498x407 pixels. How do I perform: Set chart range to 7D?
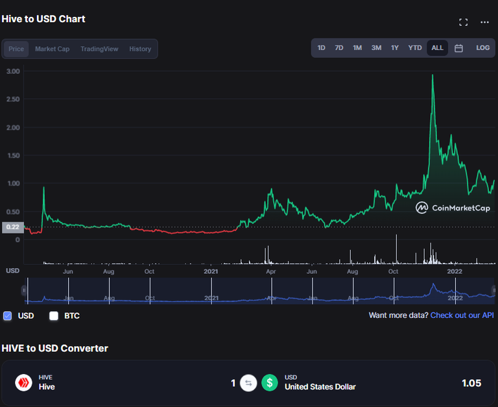click(339, 47)
